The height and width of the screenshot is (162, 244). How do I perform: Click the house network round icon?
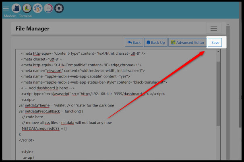tap(38, 8)
